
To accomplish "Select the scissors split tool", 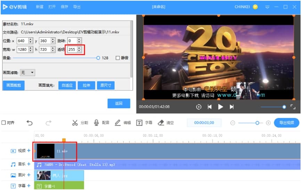I will click(75, 123).
